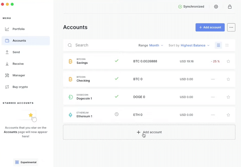241x167 pixels.
Task: Click the ETH 0 balance
Action: point(138,115)
